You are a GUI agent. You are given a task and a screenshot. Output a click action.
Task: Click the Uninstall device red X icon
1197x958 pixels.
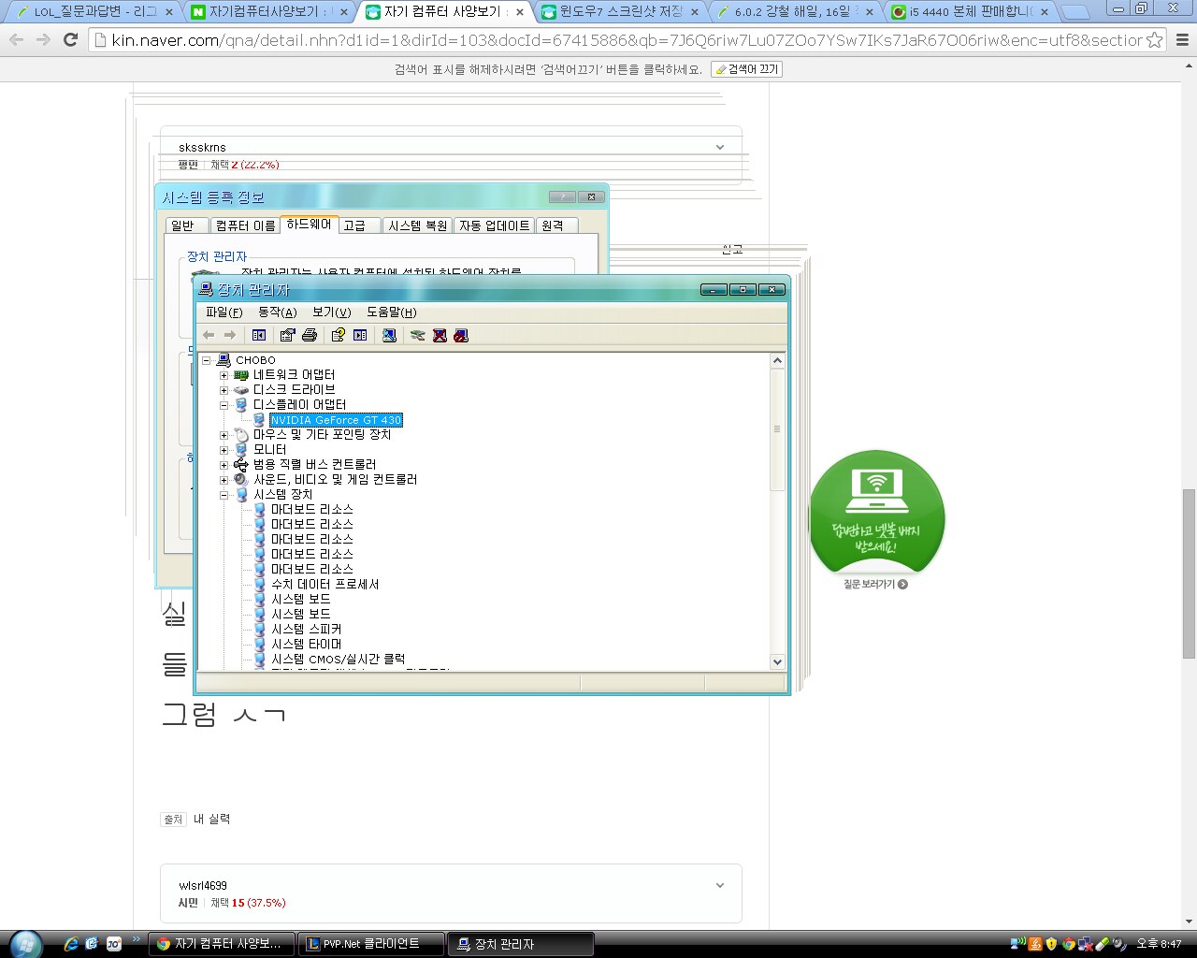coord(440,335)
